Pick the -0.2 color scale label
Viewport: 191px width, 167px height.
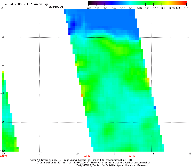pyautogui.click(x=146, y=8)
